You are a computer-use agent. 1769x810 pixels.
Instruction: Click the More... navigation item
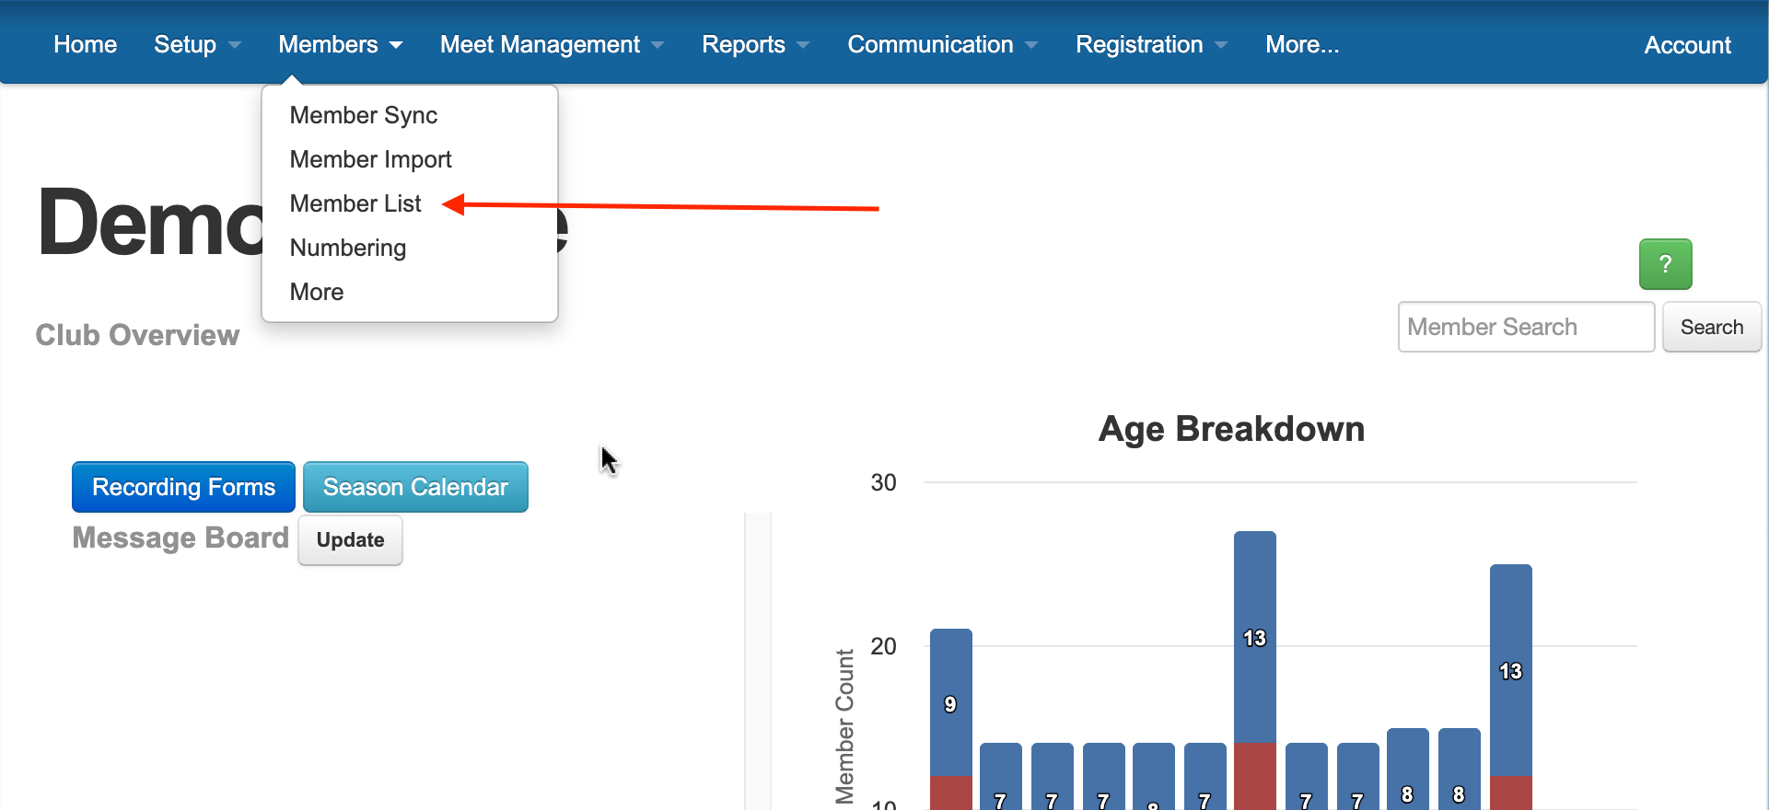1302,44
